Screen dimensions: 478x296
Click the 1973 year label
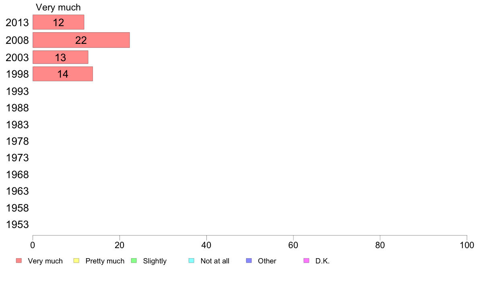tap(17, 158)
